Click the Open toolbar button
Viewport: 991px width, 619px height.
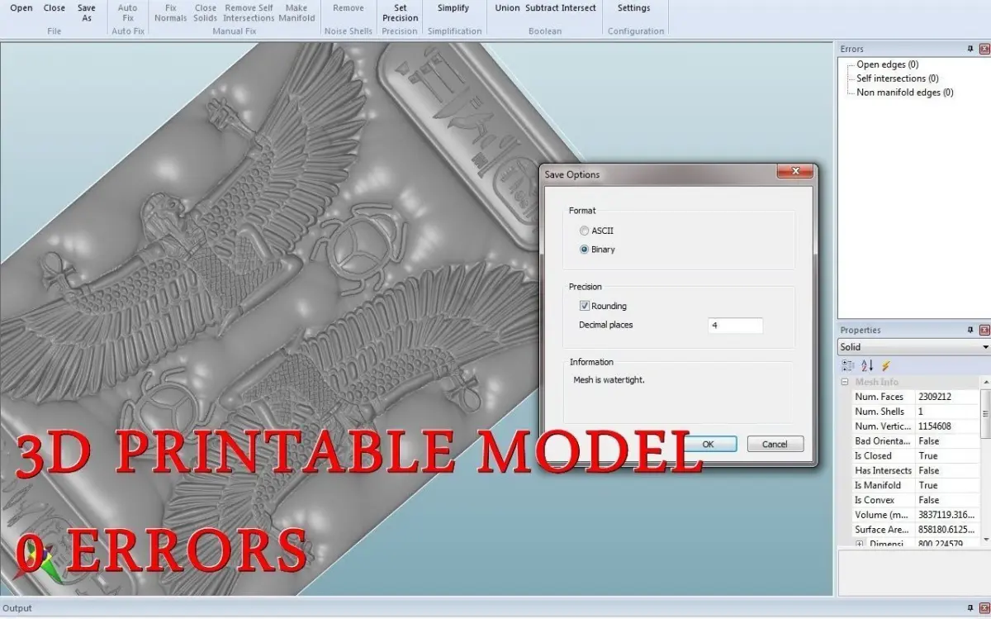(21, 8)
